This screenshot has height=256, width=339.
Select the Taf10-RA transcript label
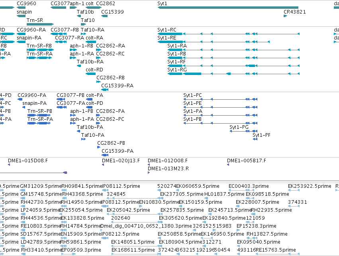tap(92, 30)
